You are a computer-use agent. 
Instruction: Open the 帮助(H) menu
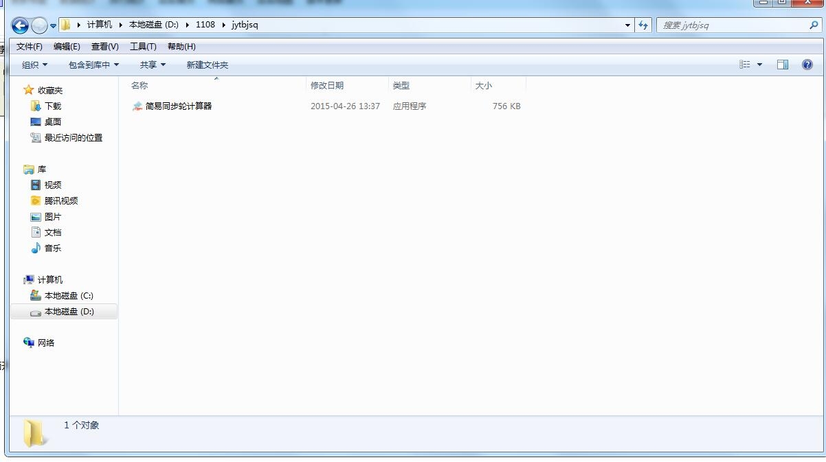point(181,47)
